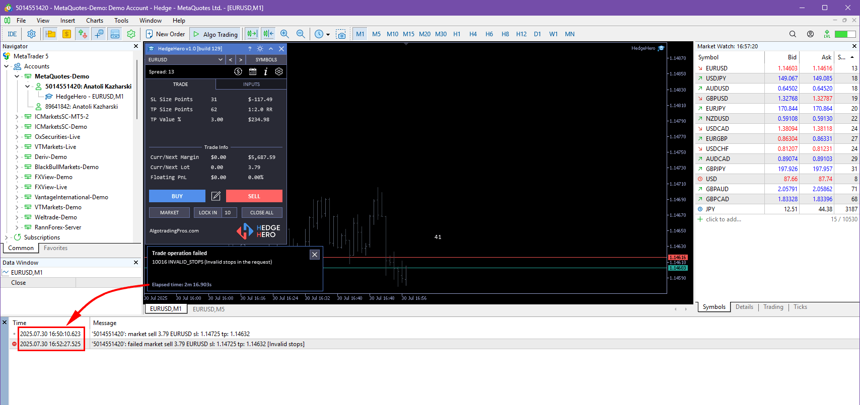The width and height of the screenshot is (860, 405).
Task: Toggle chart shift from right edge
Action: point(268,34)
